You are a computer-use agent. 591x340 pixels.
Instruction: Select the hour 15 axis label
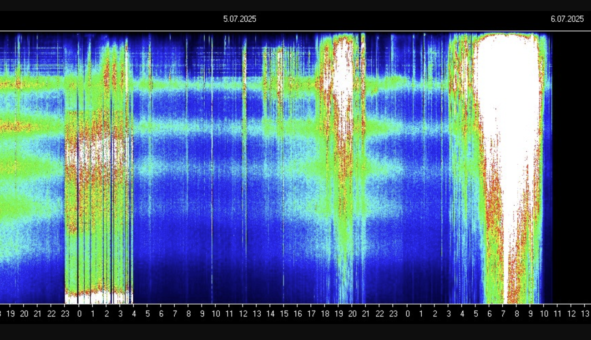coord(284,313)
